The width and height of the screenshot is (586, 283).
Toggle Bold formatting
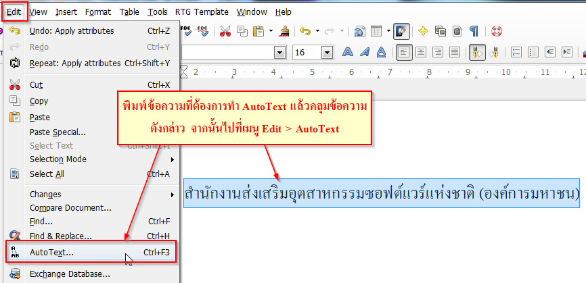(x=348, y=52)
